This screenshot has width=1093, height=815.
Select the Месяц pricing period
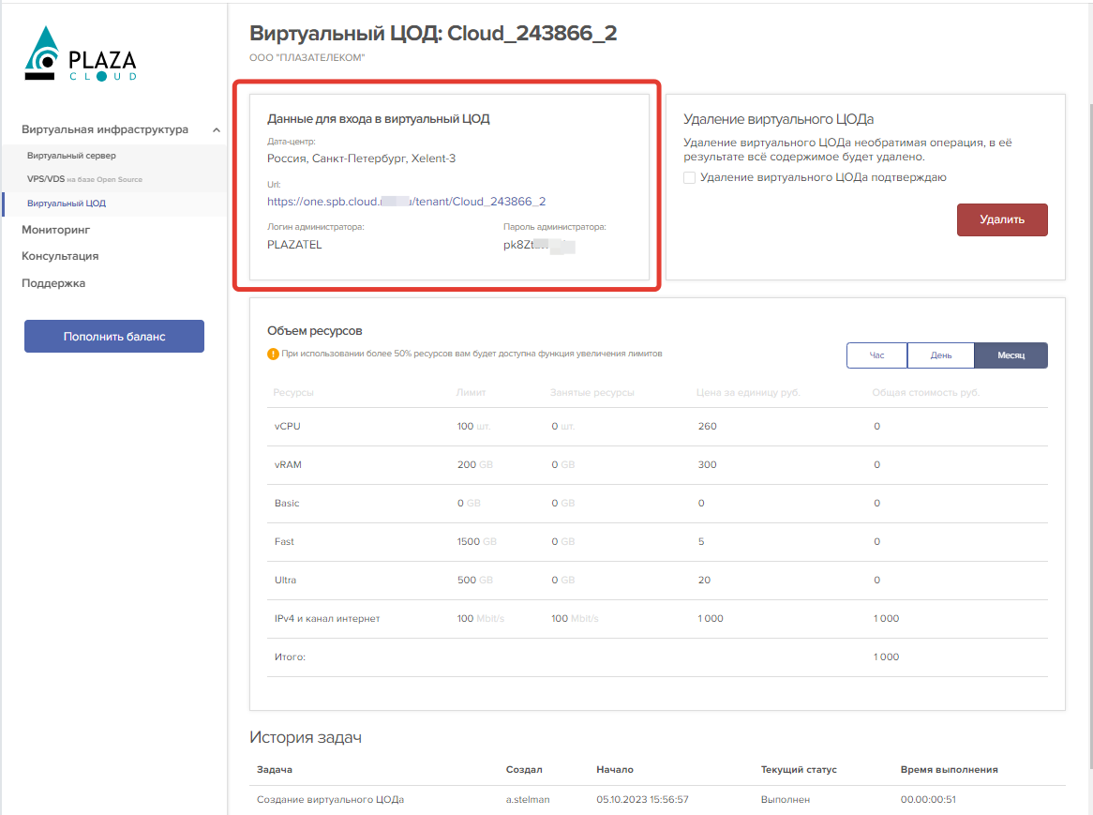[1011, 355]
